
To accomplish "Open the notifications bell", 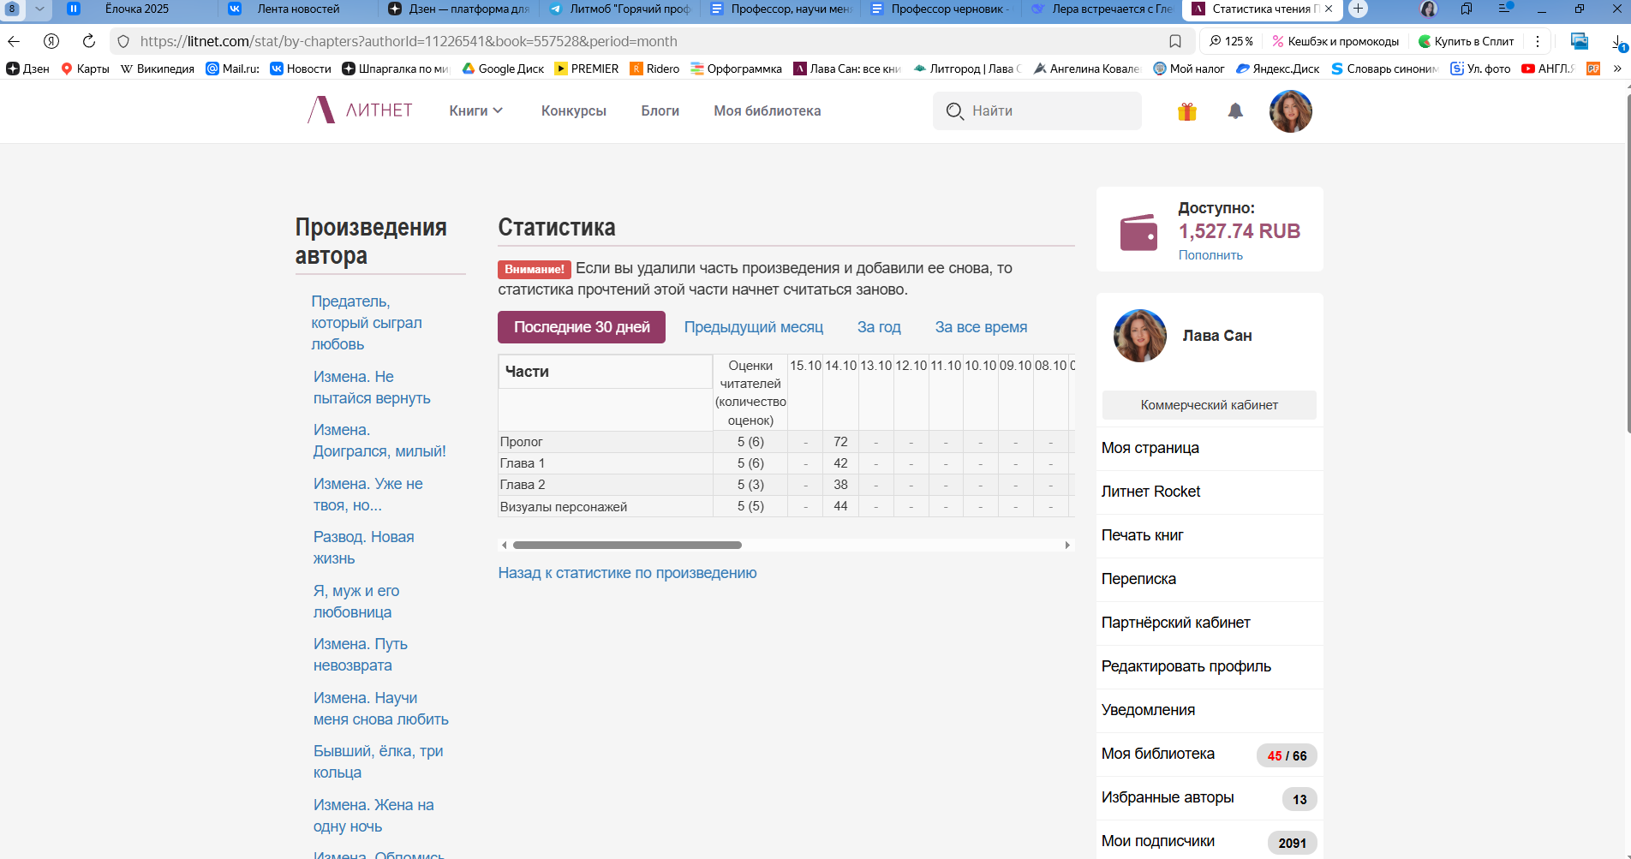I will (1235, 111).
